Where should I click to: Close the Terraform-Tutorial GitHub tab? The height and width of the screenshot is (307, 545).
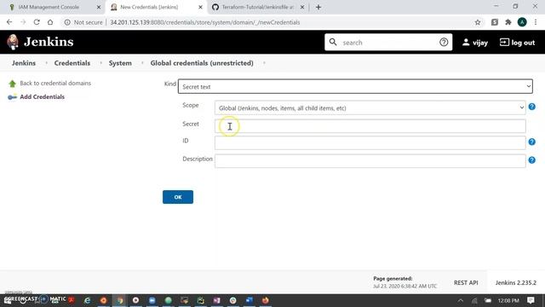coord(302,7)
